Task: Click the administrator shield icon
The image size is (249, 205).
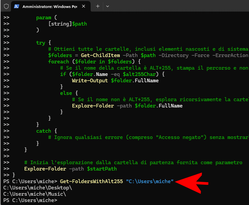Action: tap(6, 6)
